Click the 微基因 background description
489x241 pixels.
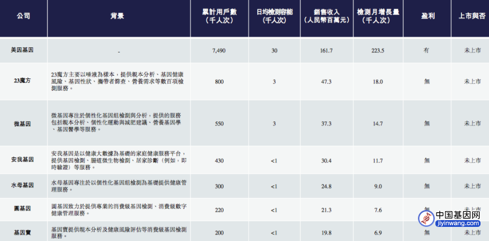116,122
